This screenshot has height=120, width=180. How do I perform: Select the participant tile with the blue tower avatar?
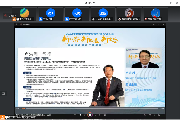tap(156, 14)
